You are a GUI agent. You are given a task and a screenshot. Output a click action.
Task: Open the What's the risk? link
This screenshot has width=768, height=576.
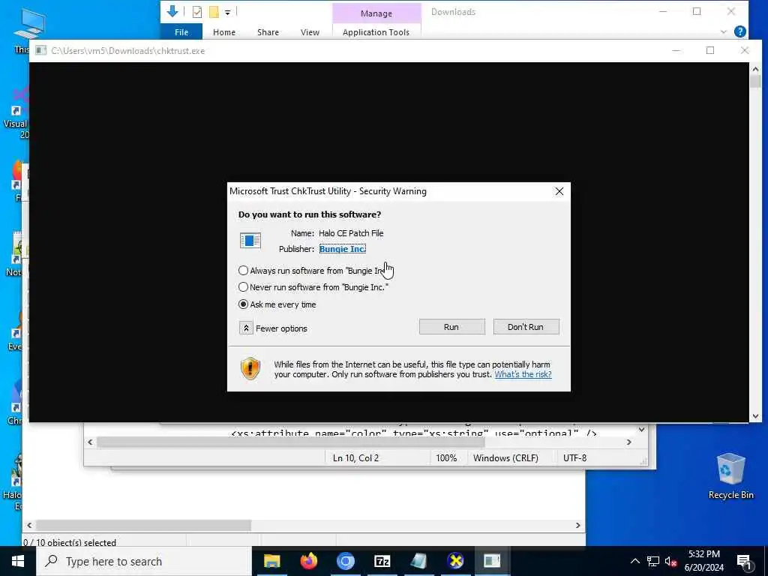pos(523,374)
